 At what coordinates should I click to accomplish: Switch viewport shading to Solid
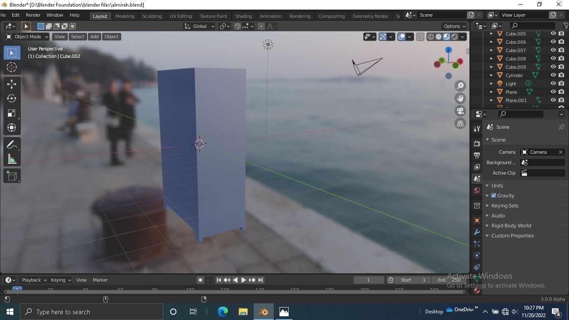point(439,37)
